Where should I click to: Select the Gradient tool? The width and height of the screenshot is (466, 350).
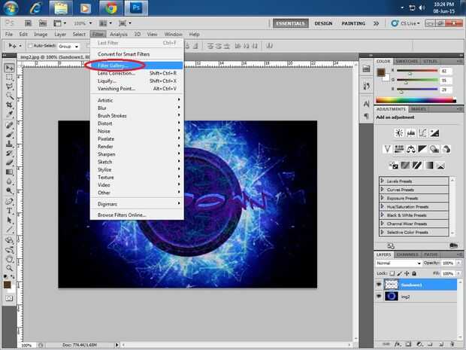click(10, 172)
